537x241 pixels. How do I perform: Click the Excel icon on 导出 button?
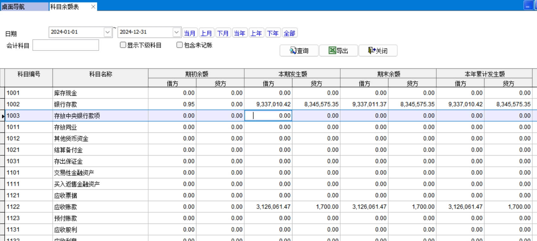(x=332, y=51)
